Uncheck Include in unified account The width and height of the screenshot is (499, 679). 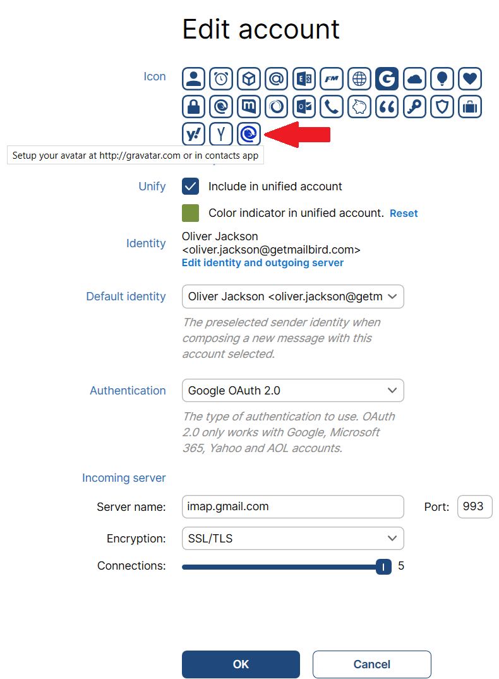190,187
